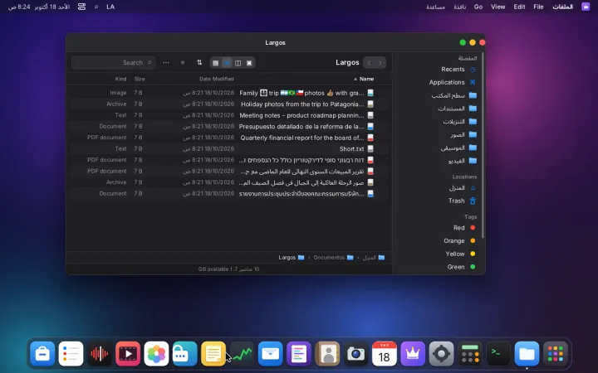Open the Calendar app showing 18
This screenshot has height=373, width=598.
(385, 354)
